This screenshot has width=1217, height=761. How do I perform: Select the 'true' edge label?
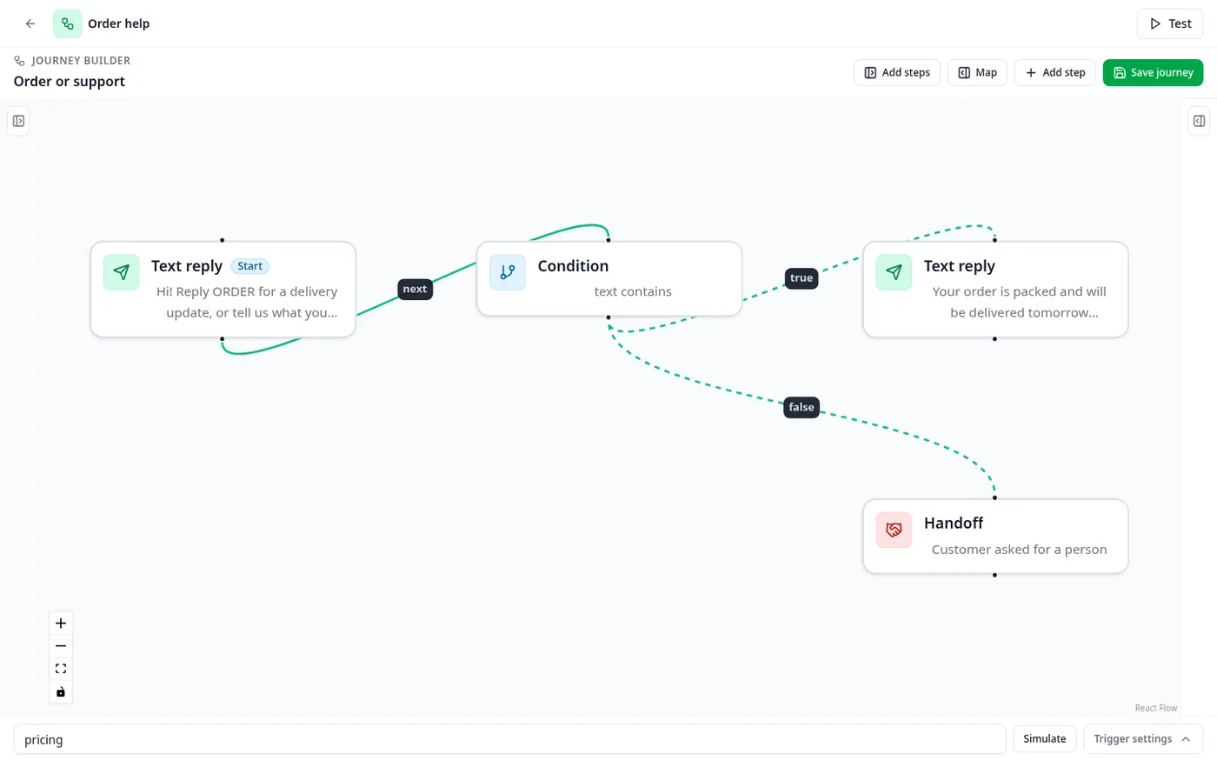click(801, 278)
